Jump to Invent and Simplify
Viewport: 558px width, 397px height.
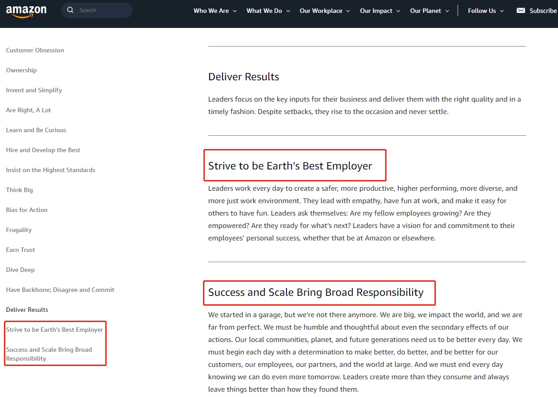34,90
